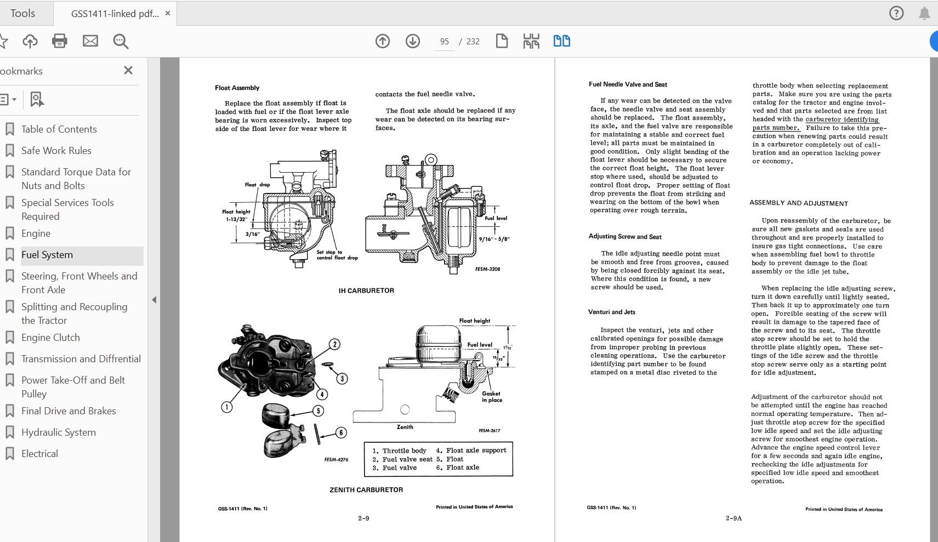
Task: Open the Tools tab
Action: pos(23,13)
